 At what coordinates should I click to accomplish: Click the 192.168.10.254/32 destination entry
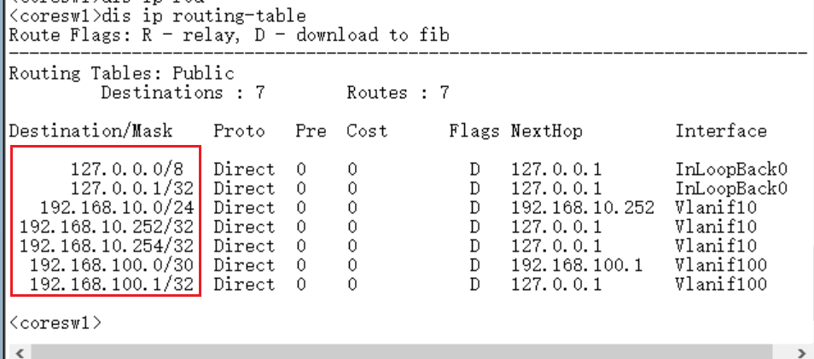point(105,246)
